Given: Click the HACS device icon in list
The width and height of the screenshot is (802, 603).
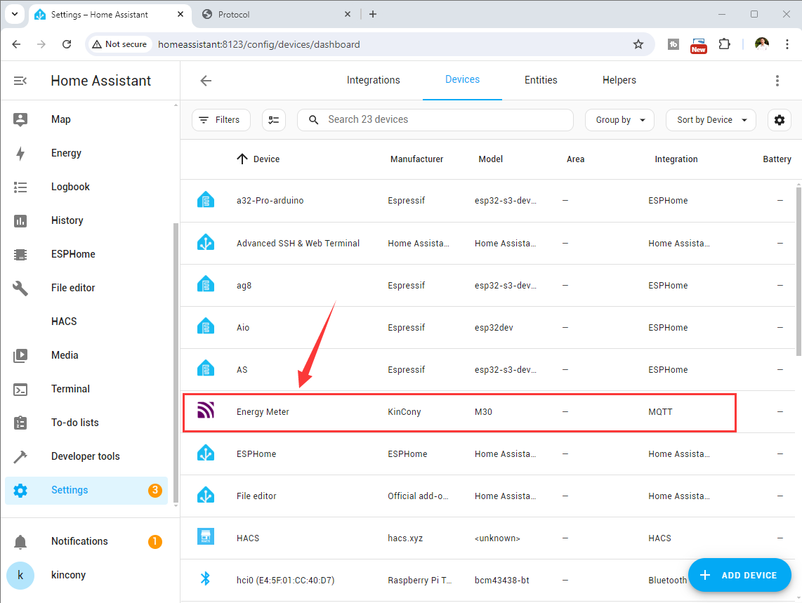Looking at the screenshot, I should (x=206, y=538).
